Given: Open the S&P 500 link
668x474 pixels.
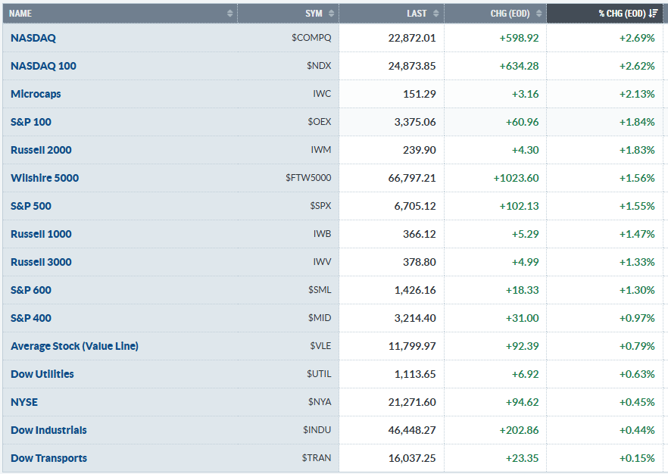Looking at the screenshot, I should pyautogui.click(x=30, y=206).
